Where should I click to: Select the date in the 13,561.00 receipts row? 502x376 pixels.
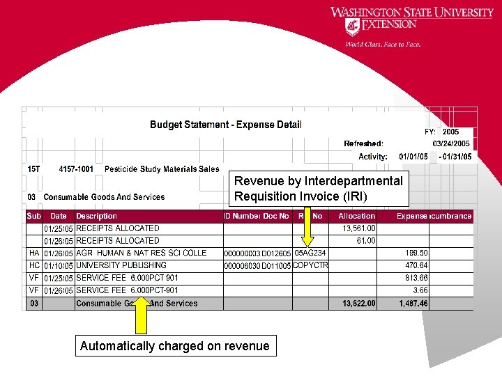59,228
